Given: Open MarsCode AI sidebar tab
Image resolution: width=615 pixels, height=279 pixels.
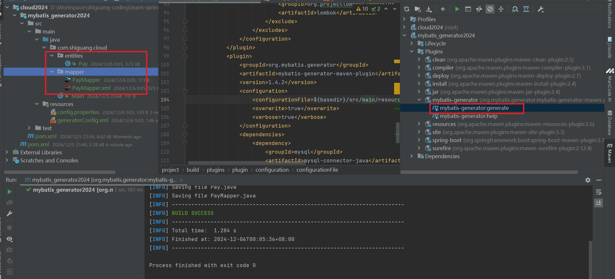Looking at the screenshot, I should [x=610, y=85].
